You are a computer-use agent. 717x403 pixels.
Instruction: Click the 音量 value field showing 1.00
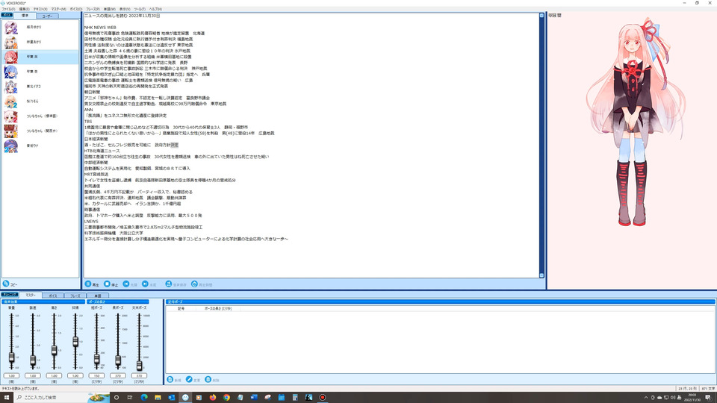point(11,375)
